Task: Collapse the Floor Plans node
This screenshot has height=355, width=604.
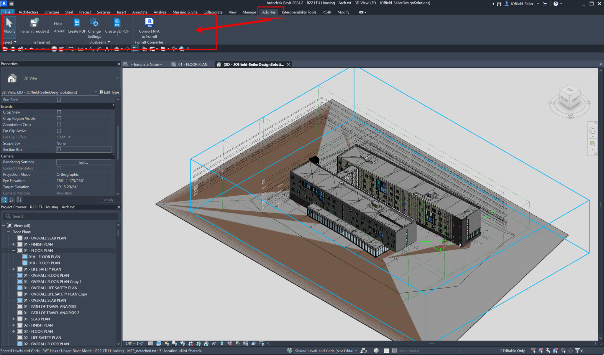Action: (9, 232)
